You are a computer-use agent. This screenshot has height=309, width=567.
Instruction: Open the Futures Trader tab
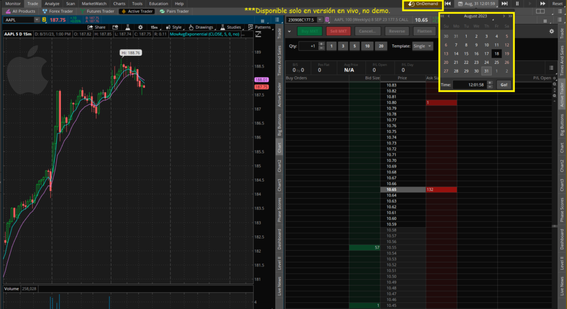tap(97, 11)
